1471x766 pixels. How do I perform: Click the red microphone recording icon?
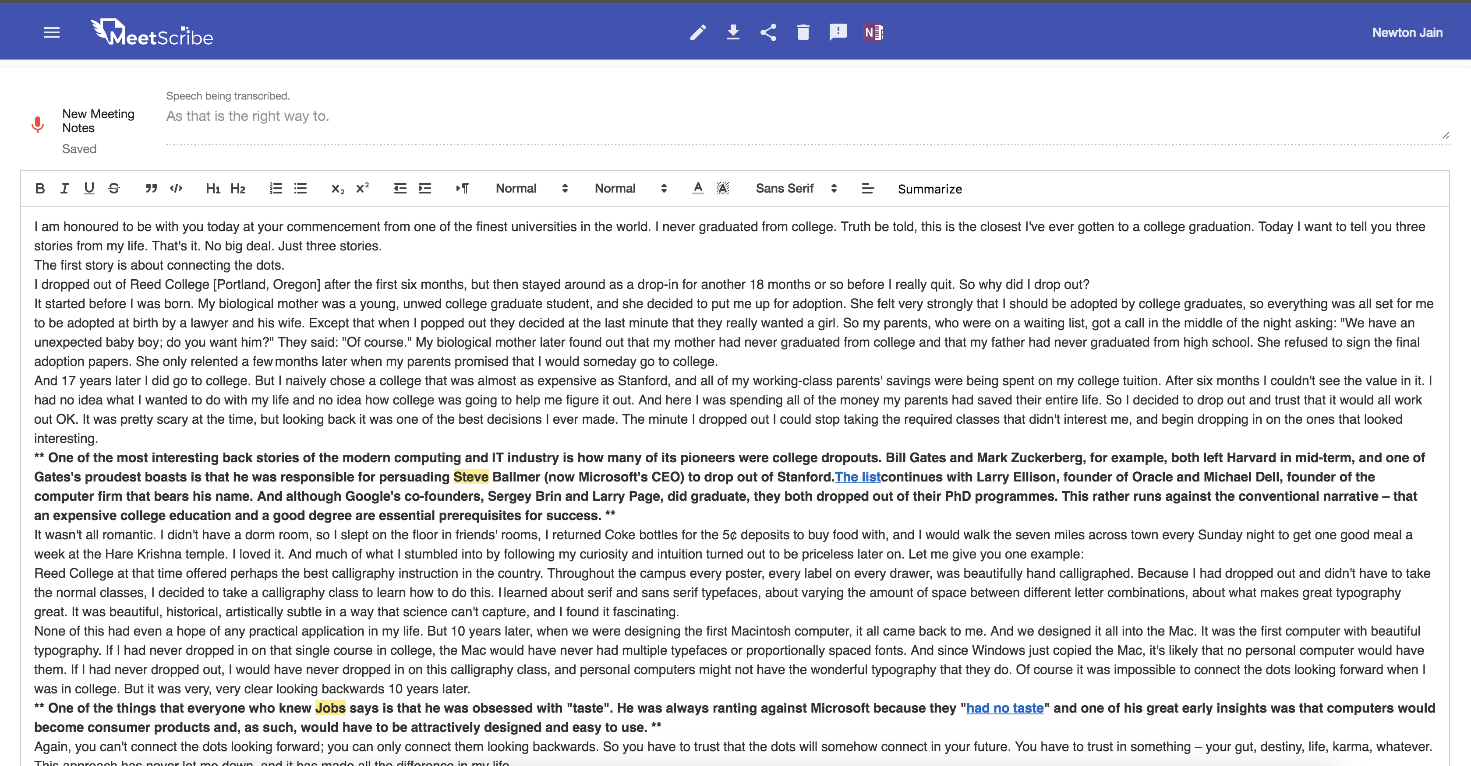38,124
